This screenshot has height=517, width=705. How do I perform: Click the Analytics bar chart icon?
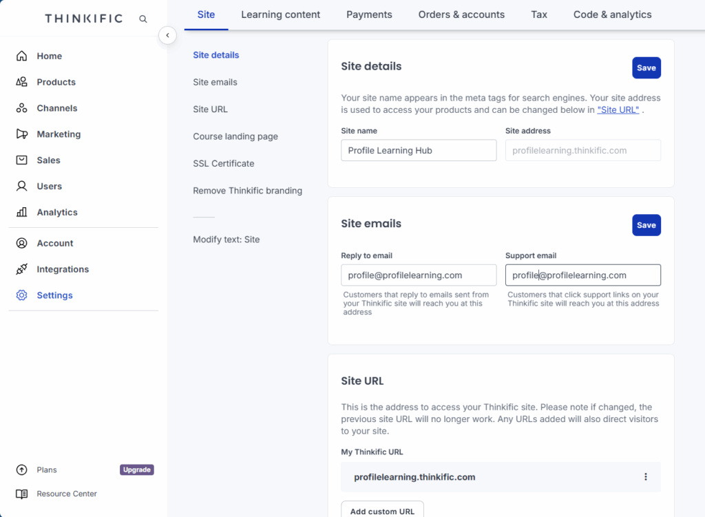point(22,212)
